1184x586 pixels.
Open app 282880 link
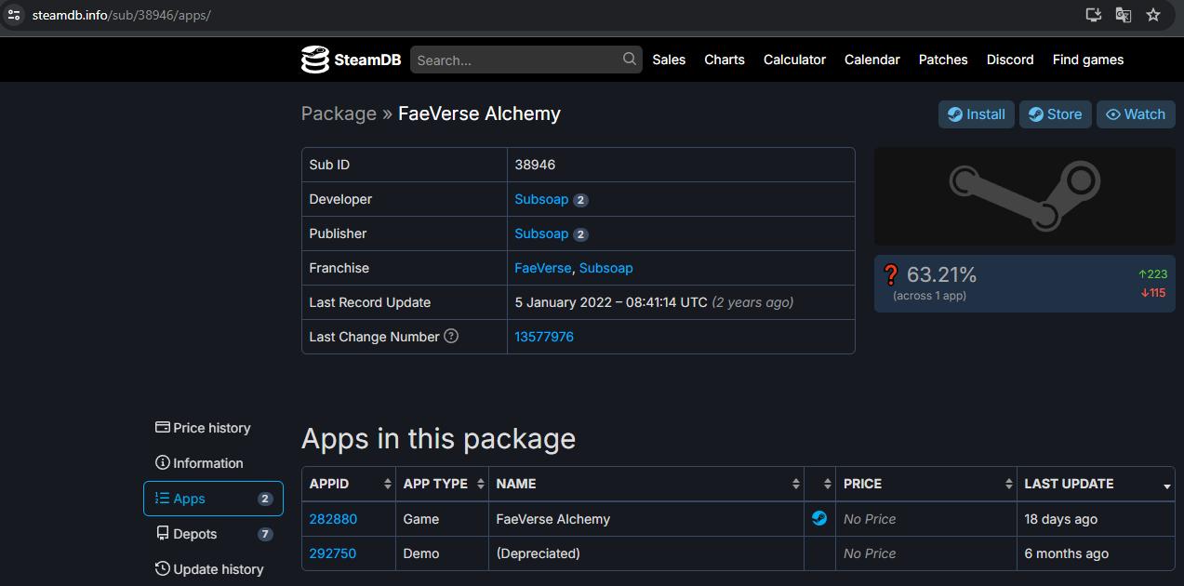(333, 519)
